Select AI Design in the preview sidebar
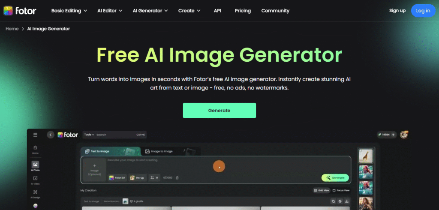 coord(35,194)
